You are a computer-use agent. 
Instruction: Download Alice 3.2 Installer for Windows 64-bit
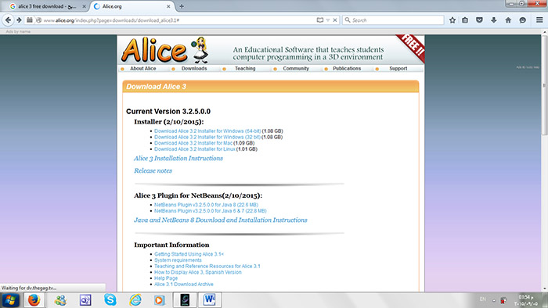(207, 131)
